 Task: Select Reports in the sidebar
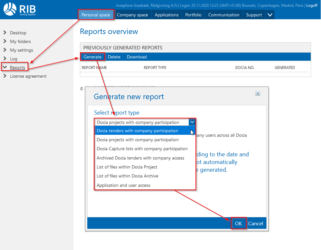coord(17,67)
